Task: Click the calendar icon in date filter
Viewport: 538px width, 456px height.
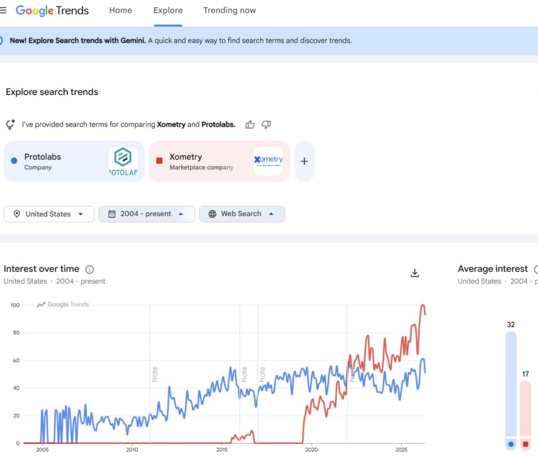Action: click(x=112, y=214)
